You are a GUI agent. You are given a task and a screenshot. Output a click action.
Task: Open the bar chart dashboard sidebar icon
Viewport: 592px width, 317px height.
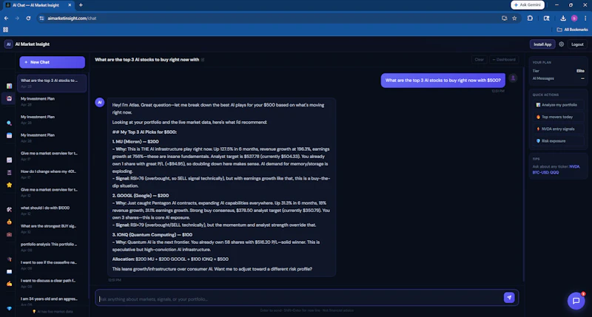point(9,86)
